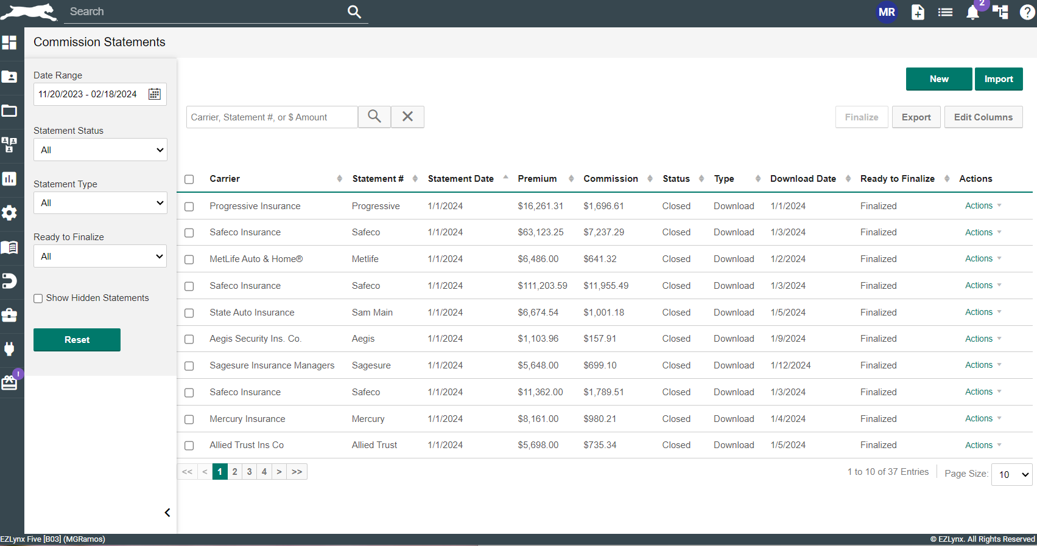
Task: Select page 1 in the pagination
Action: [220, 472]
